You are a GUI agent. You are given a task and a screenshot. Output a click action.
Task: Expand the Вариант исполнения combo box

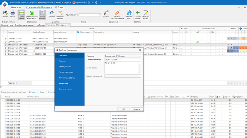140,76
